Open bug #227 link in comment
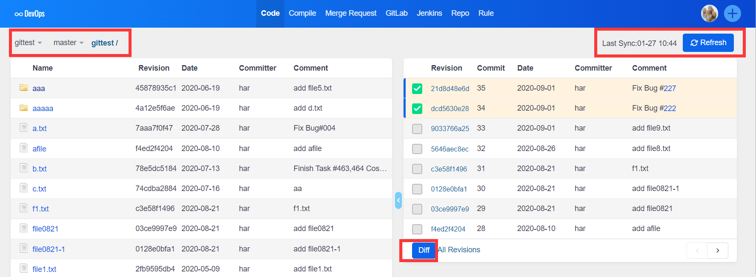 [x=669, y=88]
